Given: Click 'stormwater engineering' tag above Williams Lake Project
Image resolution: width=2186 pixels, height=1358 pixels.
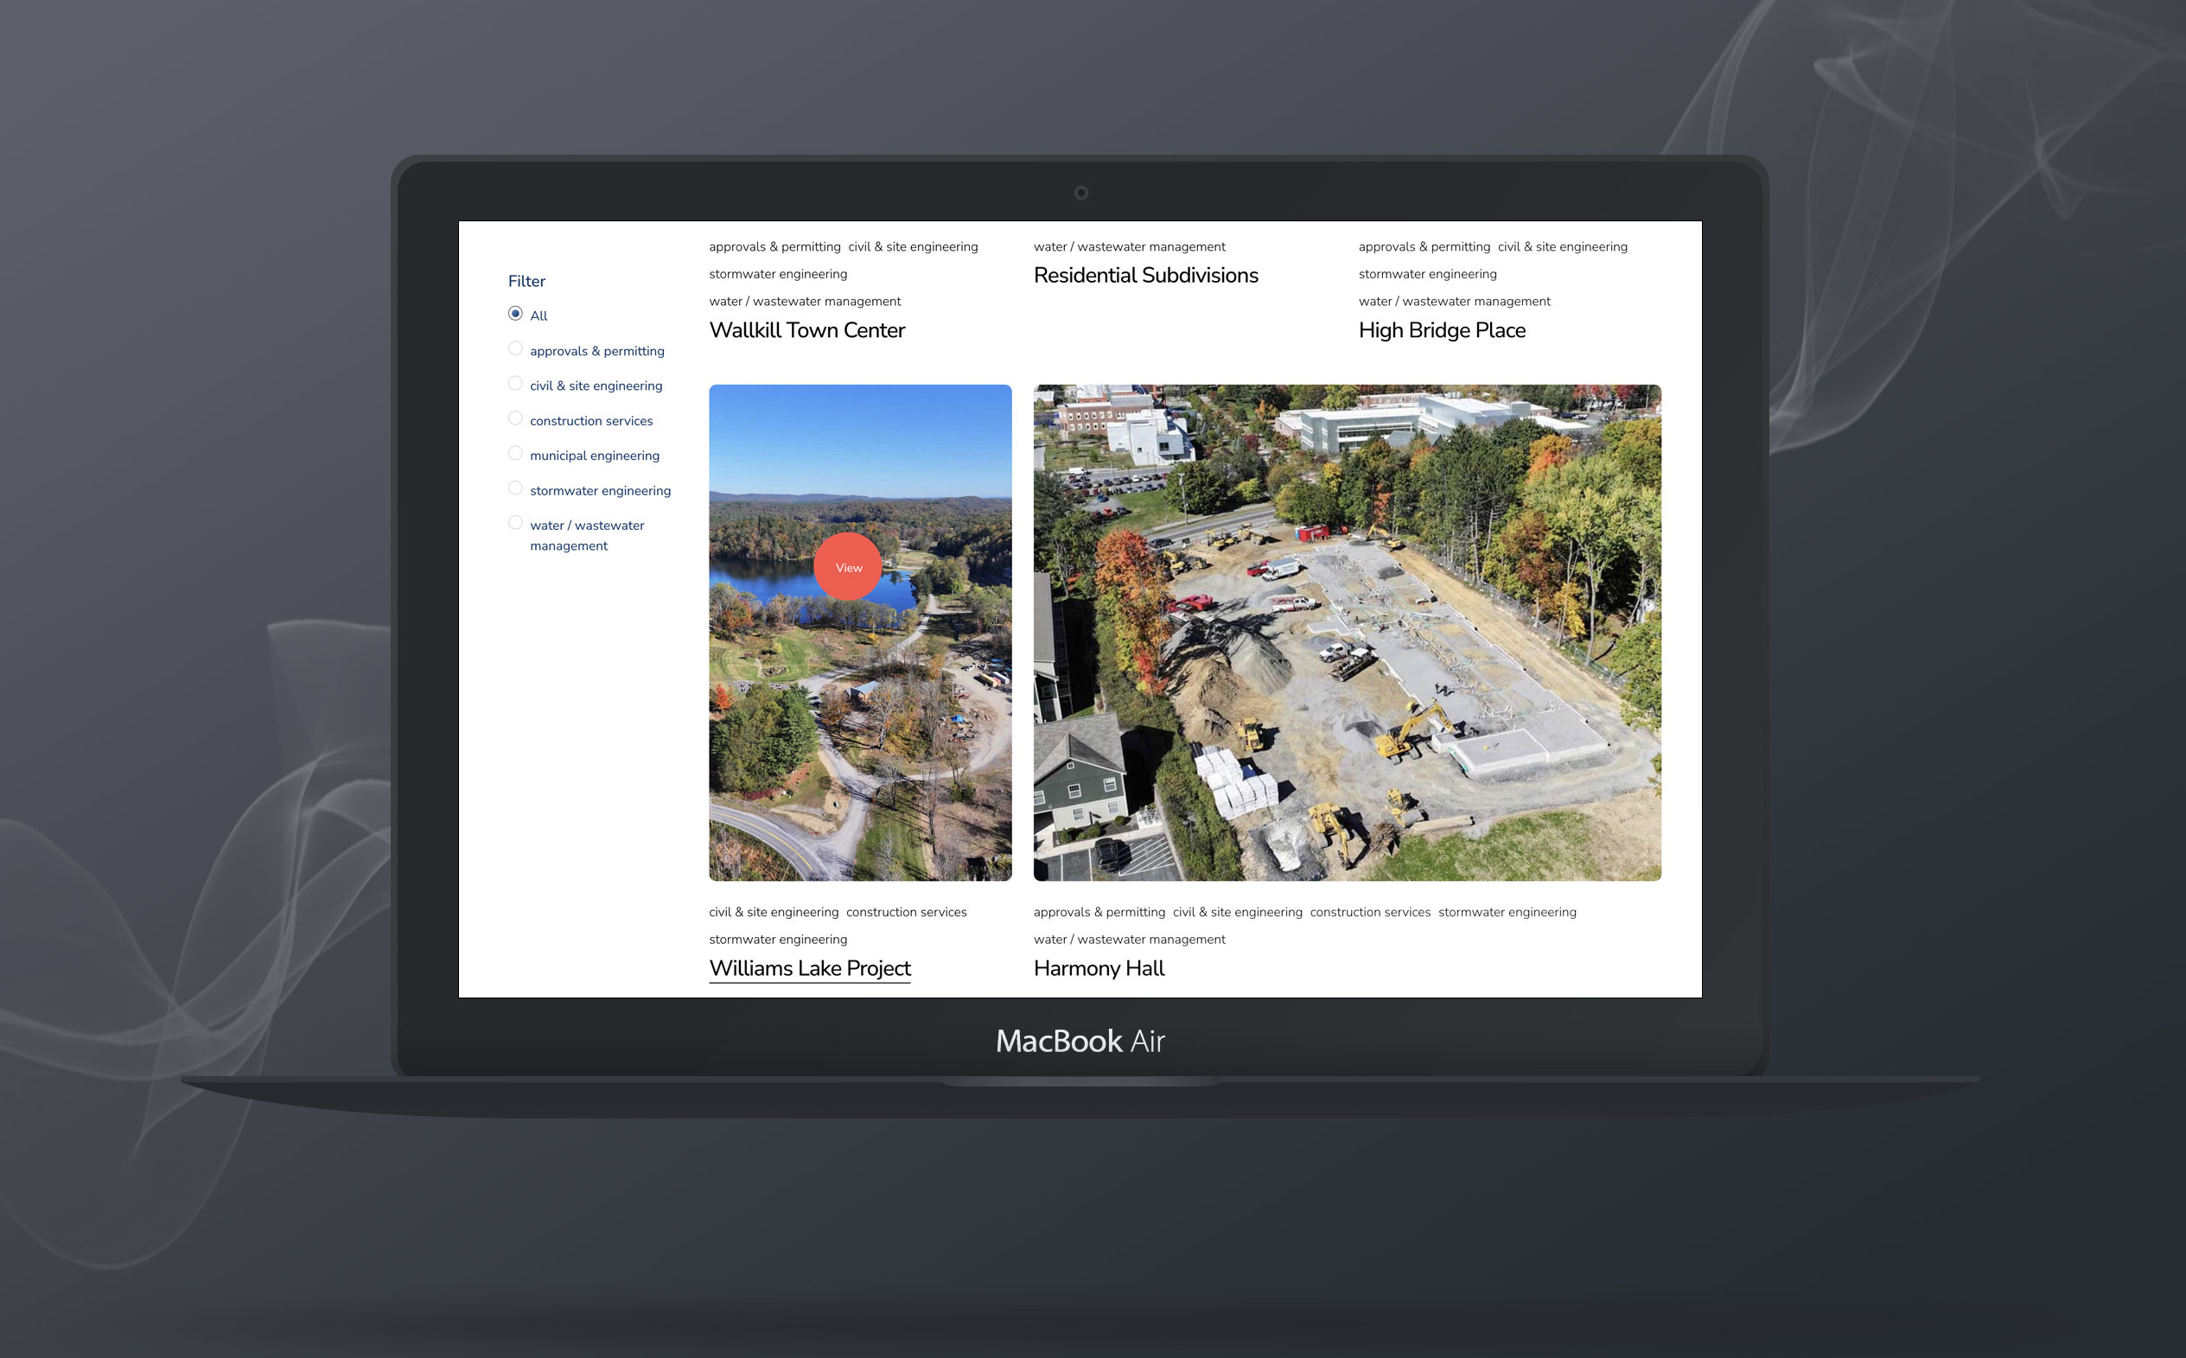Looking at the screenshot, I should (x=779, y=940).
